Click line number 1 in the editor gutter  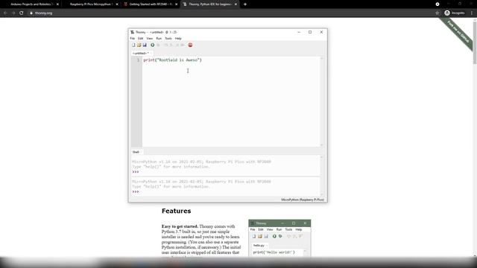pos(138,60)
